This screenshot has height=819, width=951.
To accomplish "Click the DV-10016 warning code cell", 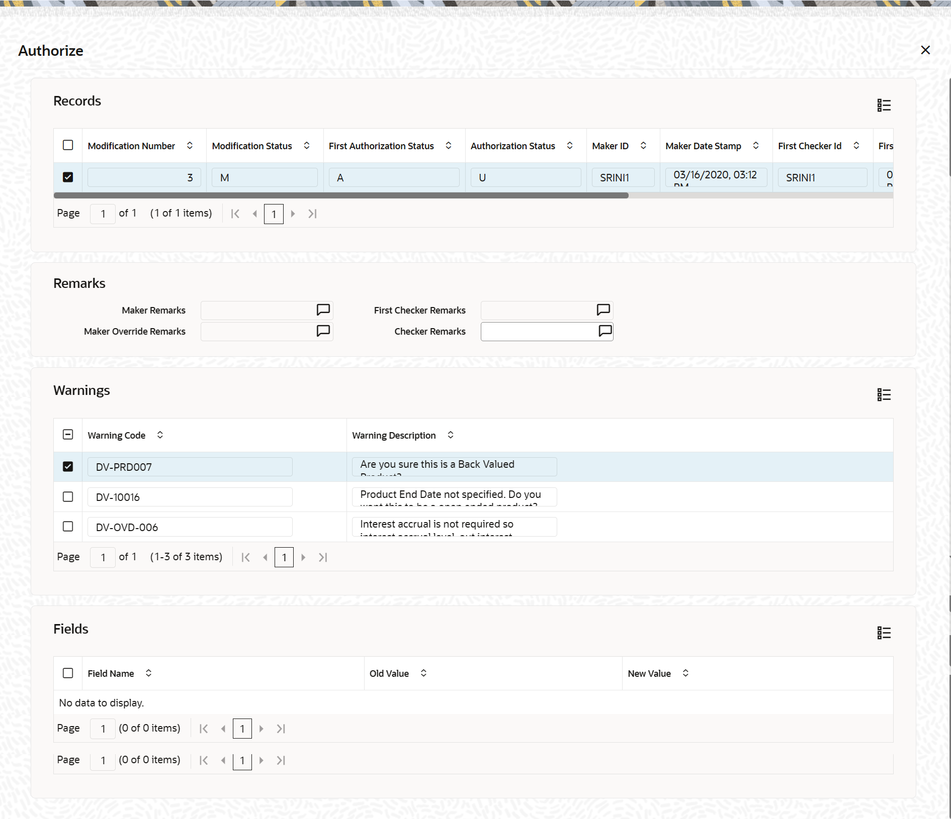I will click(x=190, y=497).
